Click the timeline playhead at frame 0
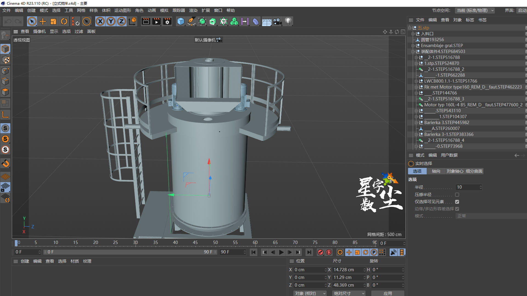Screen dimensions: 527x296 click(x=16, y=243)
